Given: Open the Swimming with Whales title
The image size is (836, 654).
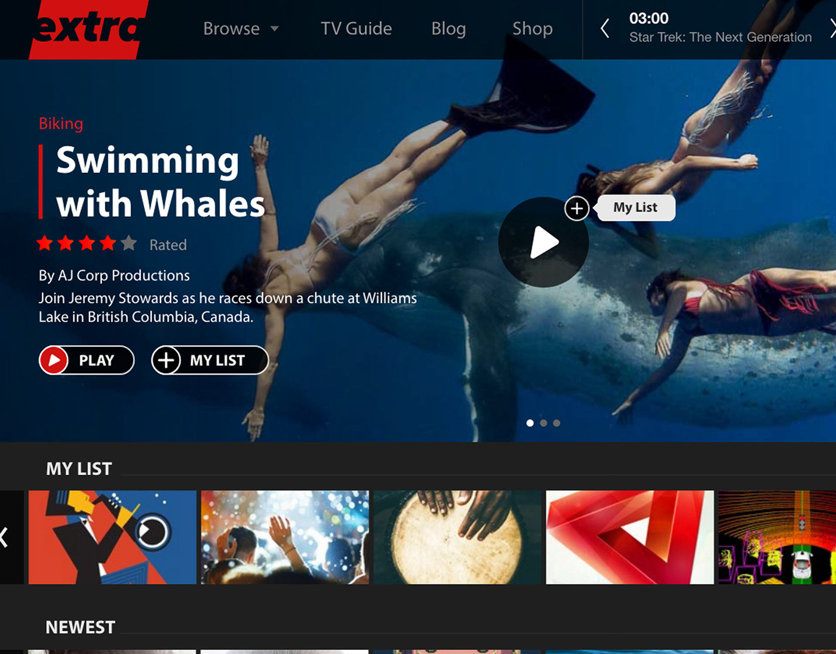Looking at the screenshot, I should click(x=161, y=182).
